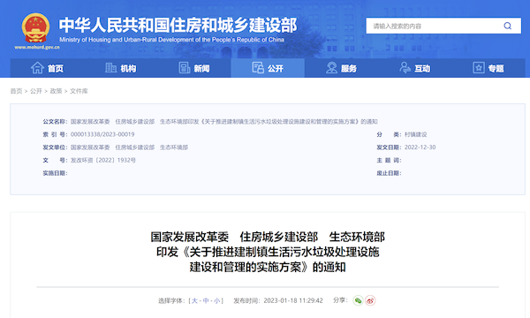Image resolution: width=530 pixels, height=318 pixels.
Task: Select the 小 (small) font size option
Action: (x=217, y=300)
